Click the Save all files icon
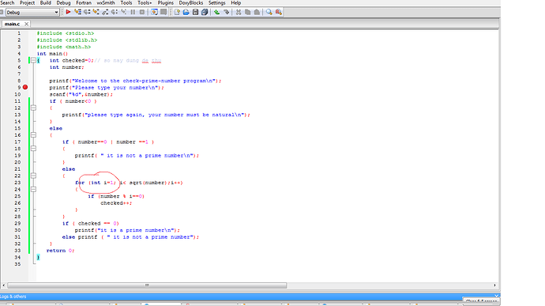The width and height of the screenshot is (545, 306). point(205,12)
